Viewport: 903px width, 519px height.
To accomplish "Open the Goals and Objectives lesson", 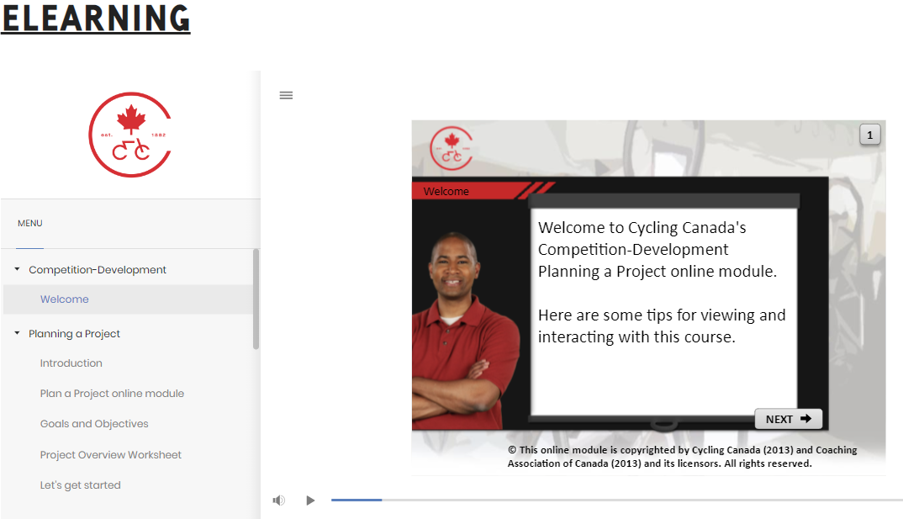I will (x=94, y=423).
